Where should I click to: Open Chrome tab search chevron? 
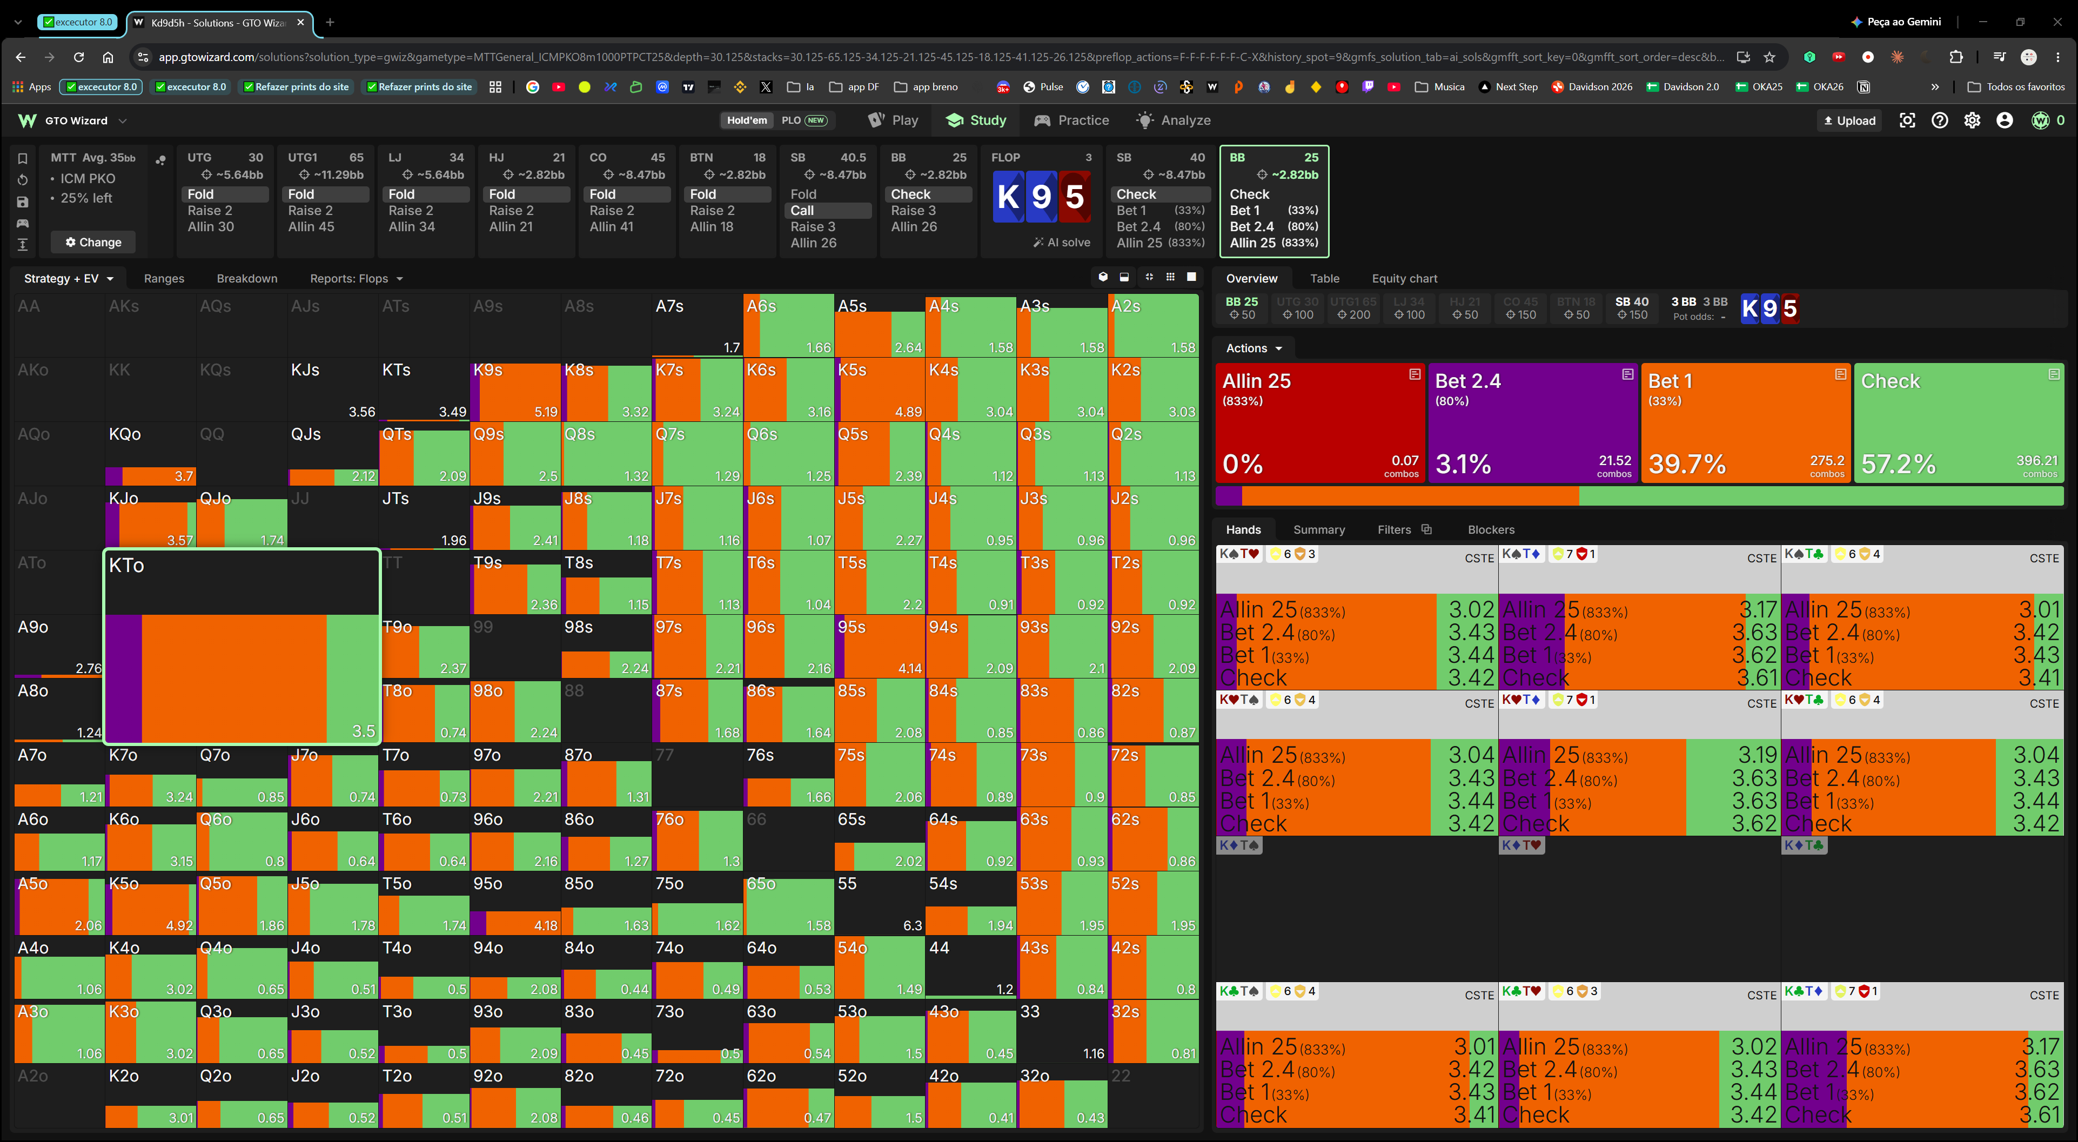[x=18, y=22]
